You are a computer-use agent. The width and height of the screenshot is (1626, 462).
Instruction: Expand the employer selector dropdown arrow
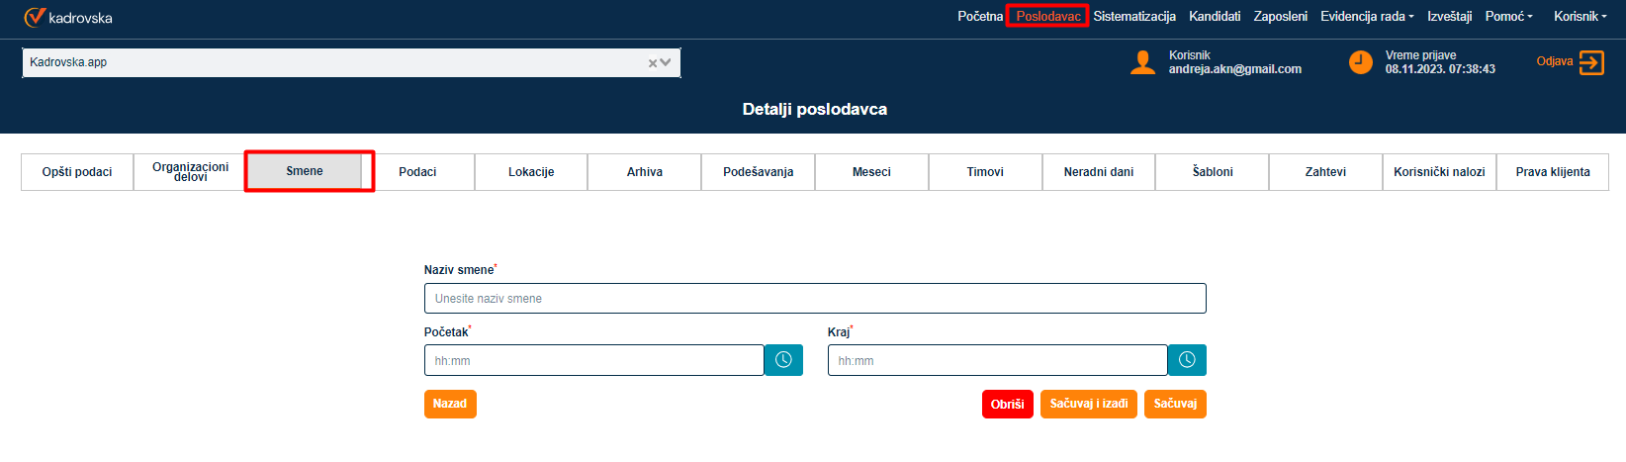pos(667,62)
